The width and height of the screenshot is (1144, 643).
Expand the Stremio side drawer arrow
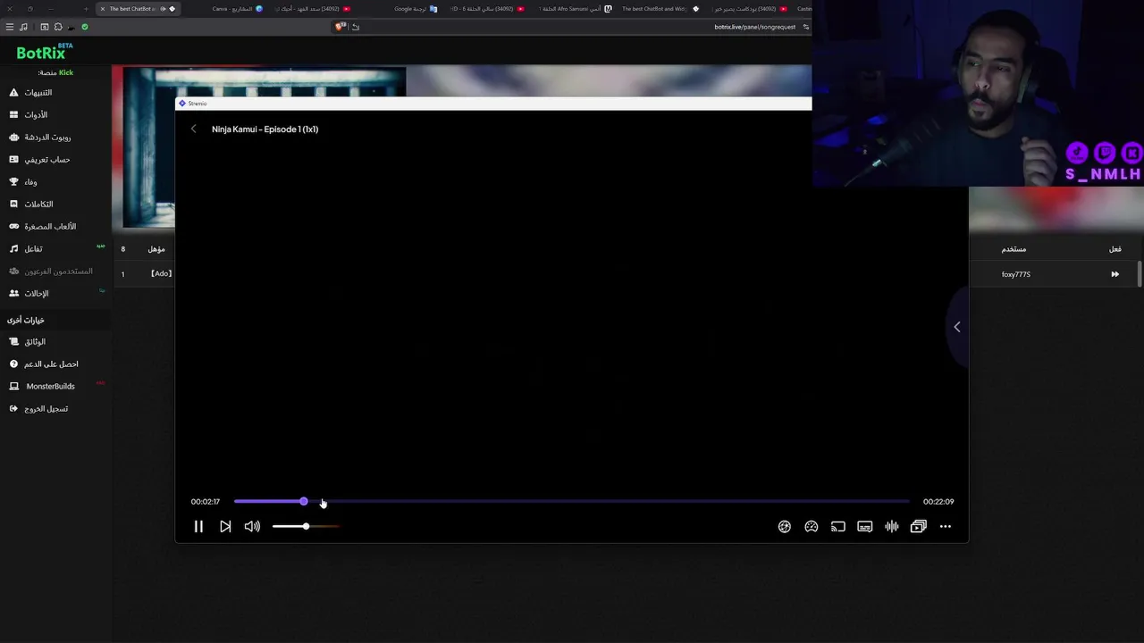[x=957, y=327]
